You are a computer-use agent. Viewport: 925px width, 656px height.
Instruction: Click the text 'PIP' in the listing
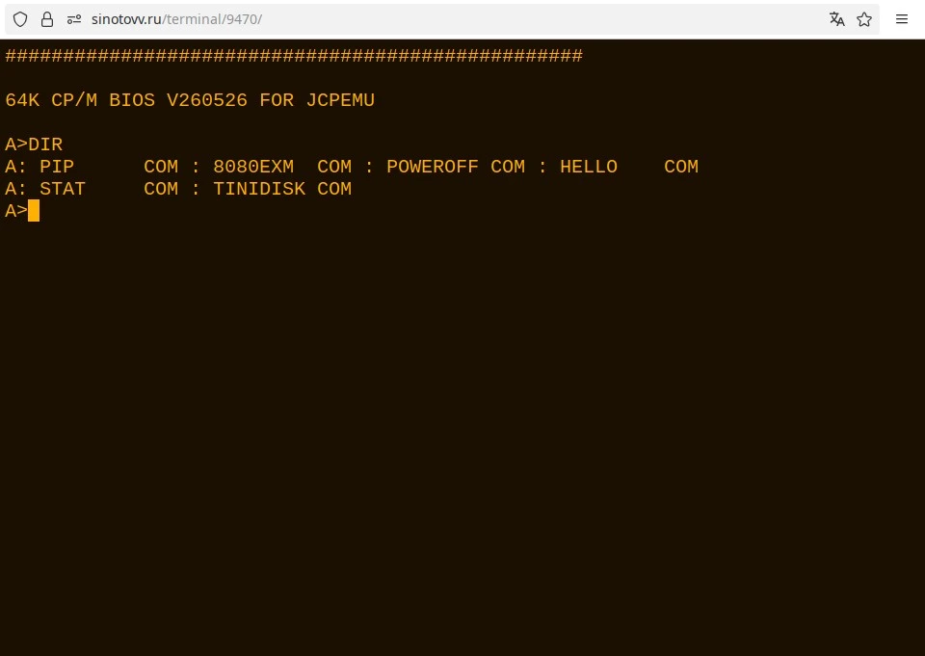pos(57,167)
